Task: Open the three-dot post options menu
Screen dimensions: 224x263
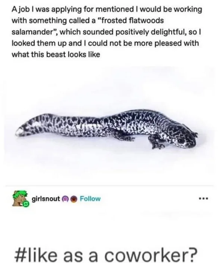Action: [203, 199]
